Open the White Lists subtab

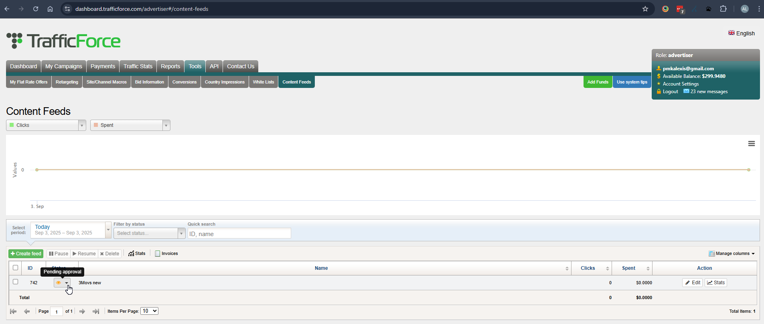click(263, 82)
